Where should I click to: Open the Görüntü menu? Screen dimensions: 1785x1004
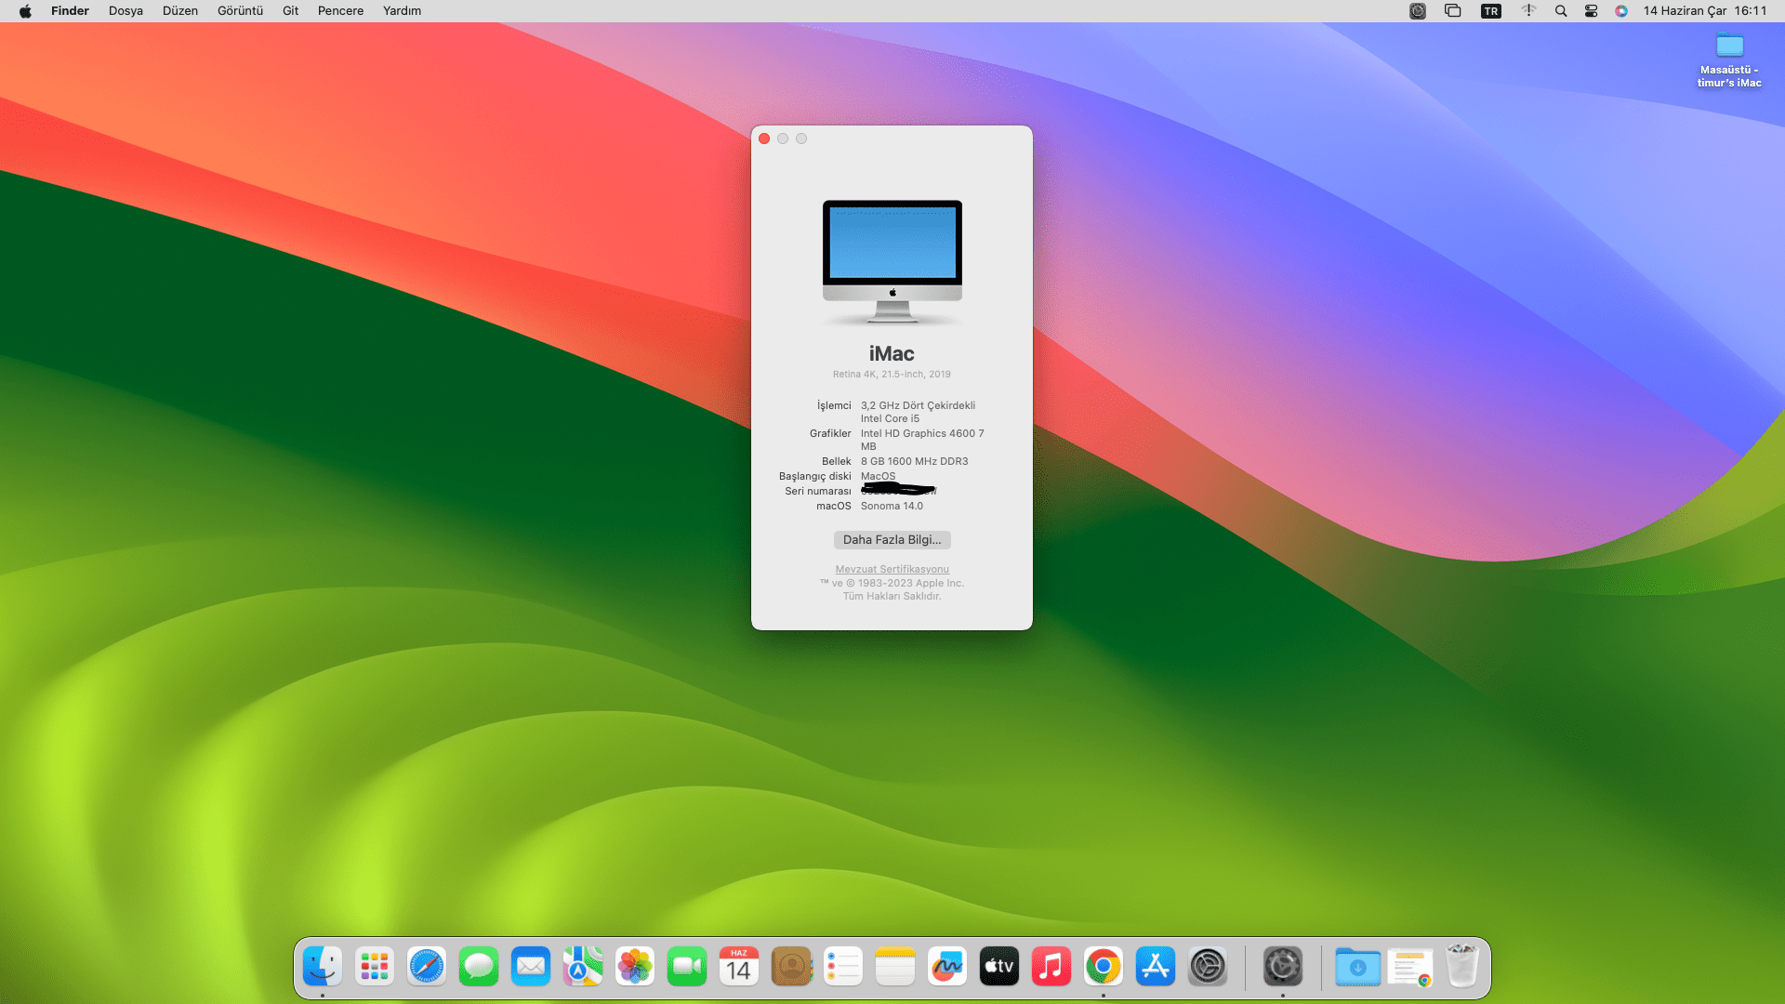point(240,11)
